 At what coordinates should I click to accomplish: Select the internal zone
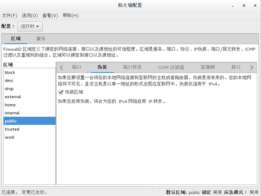(30, 113)
